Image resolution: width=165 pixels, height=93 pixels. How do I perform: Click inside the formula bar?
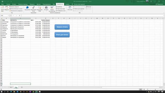pos(92,16)
